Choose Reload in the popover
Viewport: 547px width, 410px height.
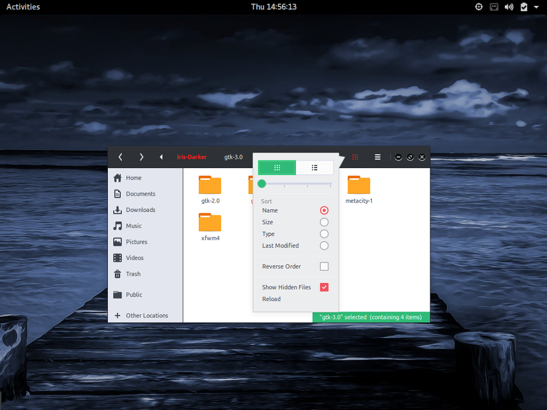point(271,299)
